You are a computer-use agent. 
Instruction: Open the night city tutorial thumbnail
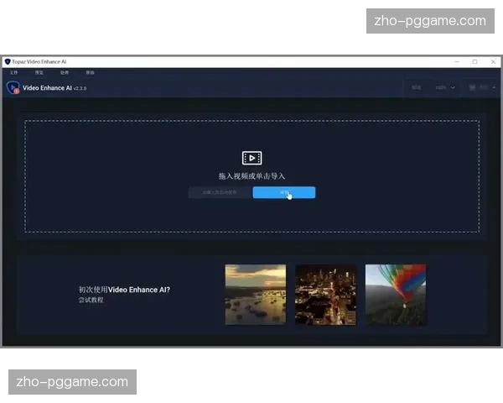click(325, 295)
